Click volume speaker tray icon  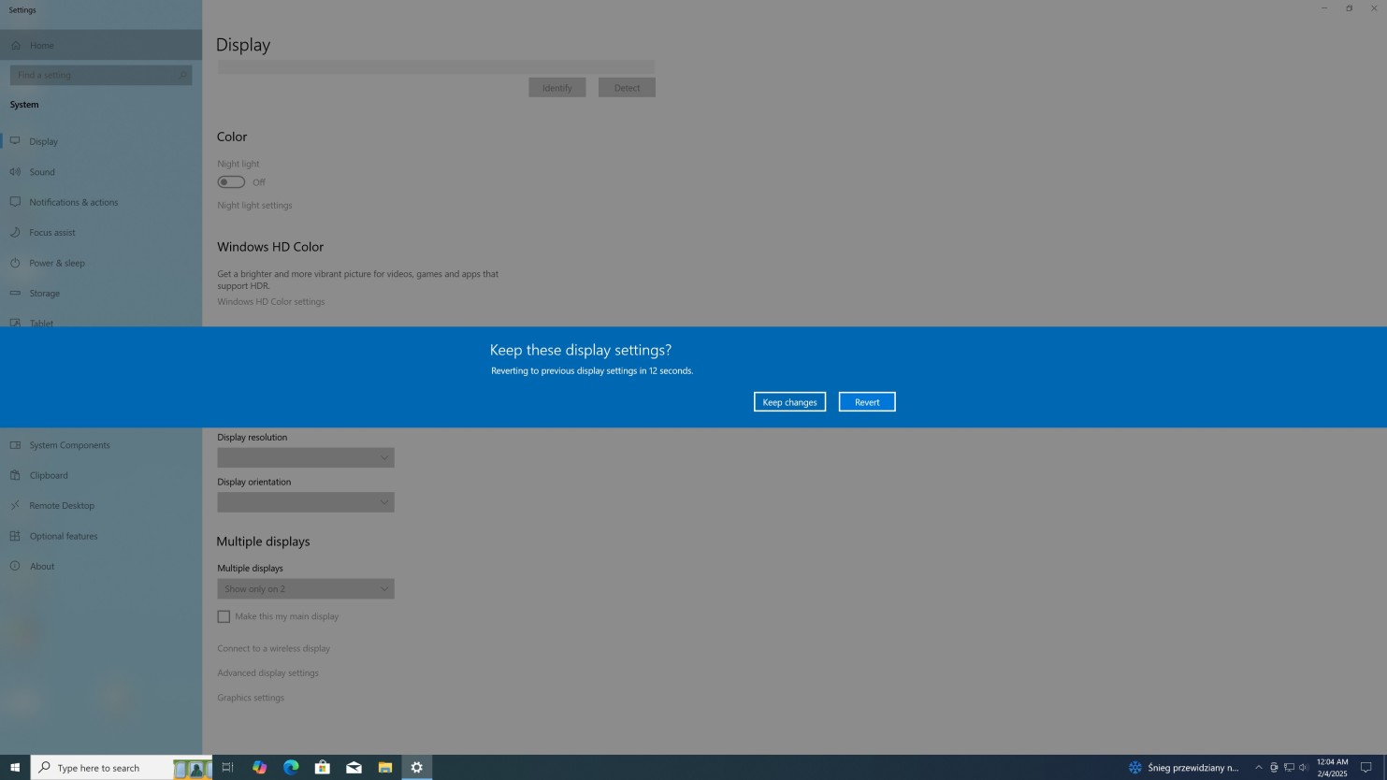[x=1303, y=768]
